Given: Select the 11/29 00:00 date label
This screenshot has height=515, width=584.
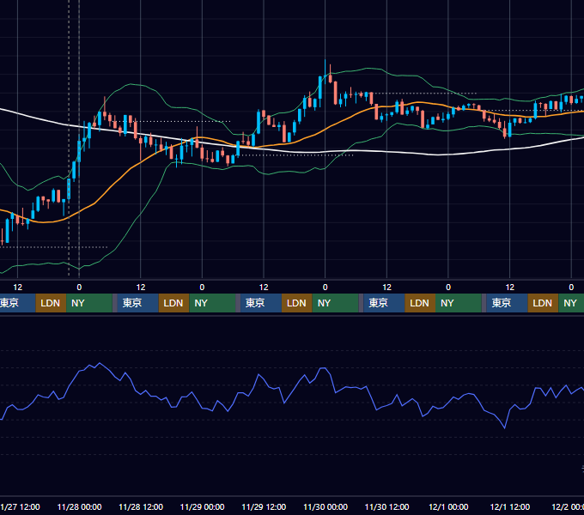Looking at the screenshot, I should (x=202, y=506).
